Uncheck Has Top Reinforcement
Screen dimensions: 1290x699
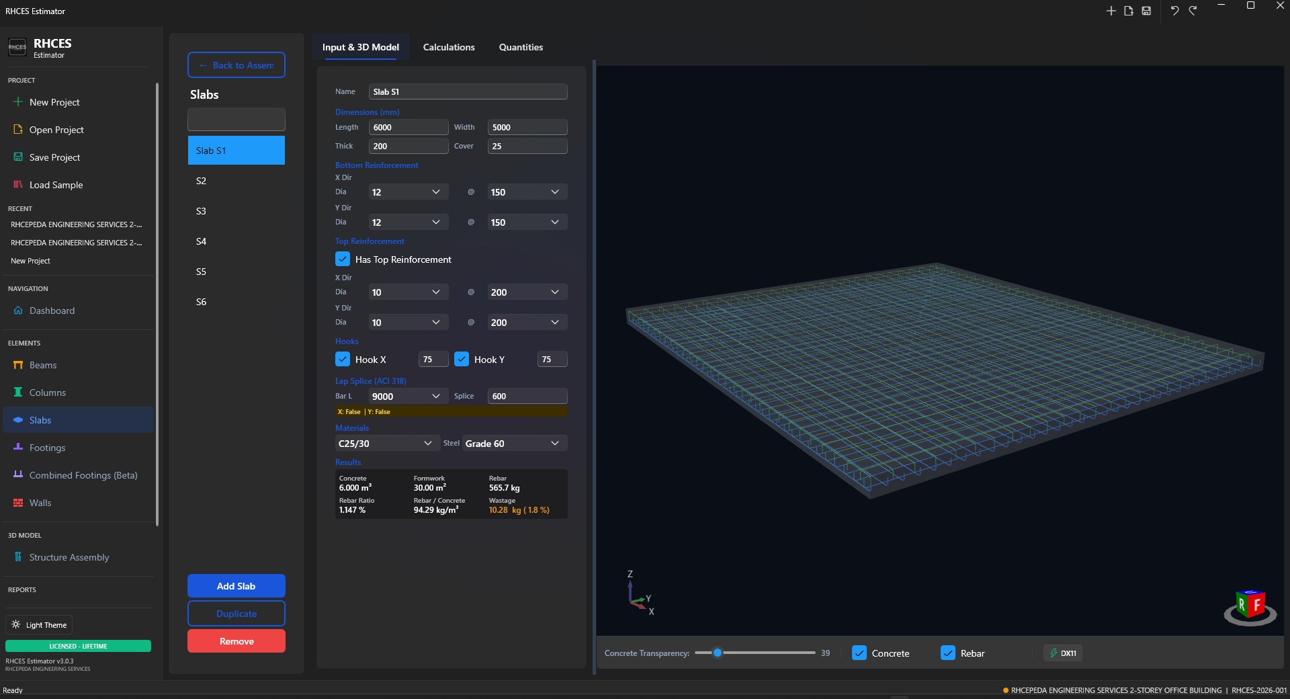[x=343, y=259]
